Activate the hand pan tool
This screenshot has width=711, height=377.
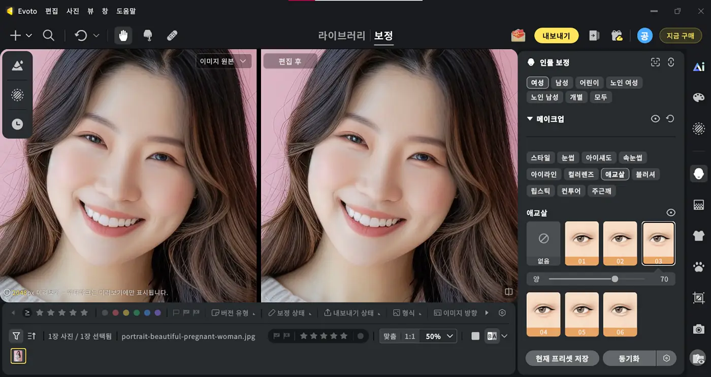click(123, 36)
